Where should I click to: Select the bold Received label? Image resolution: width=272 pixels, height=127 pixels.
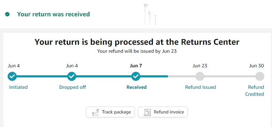[x=137, y=87]
